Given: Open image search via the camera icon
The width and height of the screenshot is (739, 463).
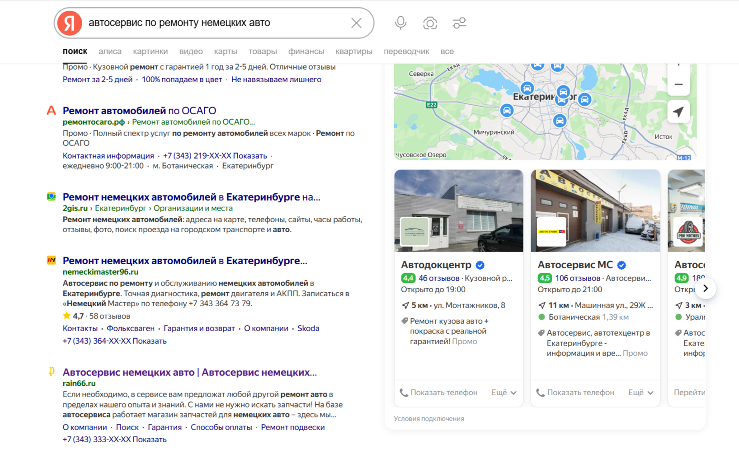Looking at the screenshot, I should pyautogui.click(x=430, y=23).
